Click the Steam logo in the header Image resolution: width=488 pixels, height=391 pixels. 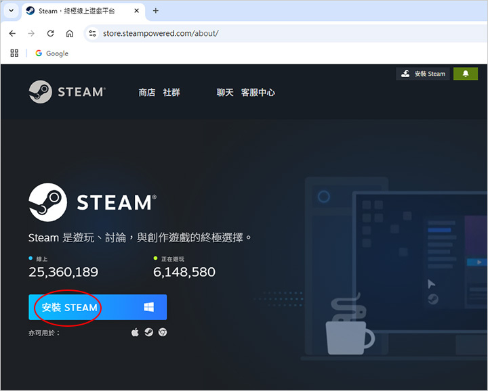pyautogui.click(x=67, y=92)
